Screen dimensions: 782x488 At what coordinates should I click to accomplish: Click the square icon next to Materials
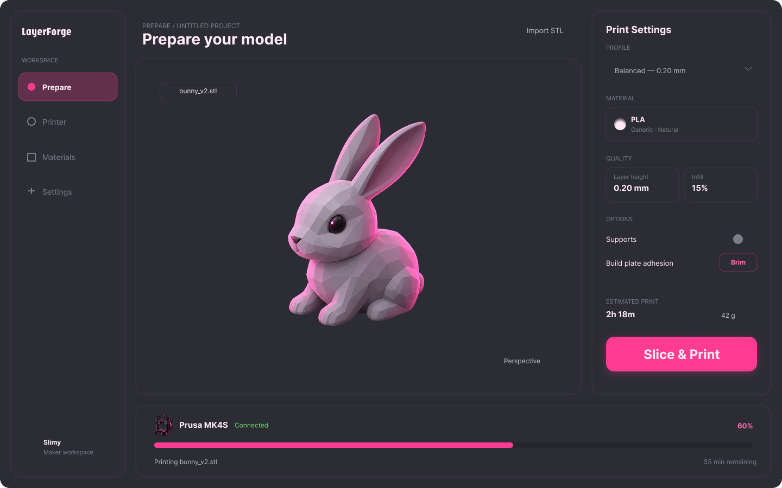[31, 157]
